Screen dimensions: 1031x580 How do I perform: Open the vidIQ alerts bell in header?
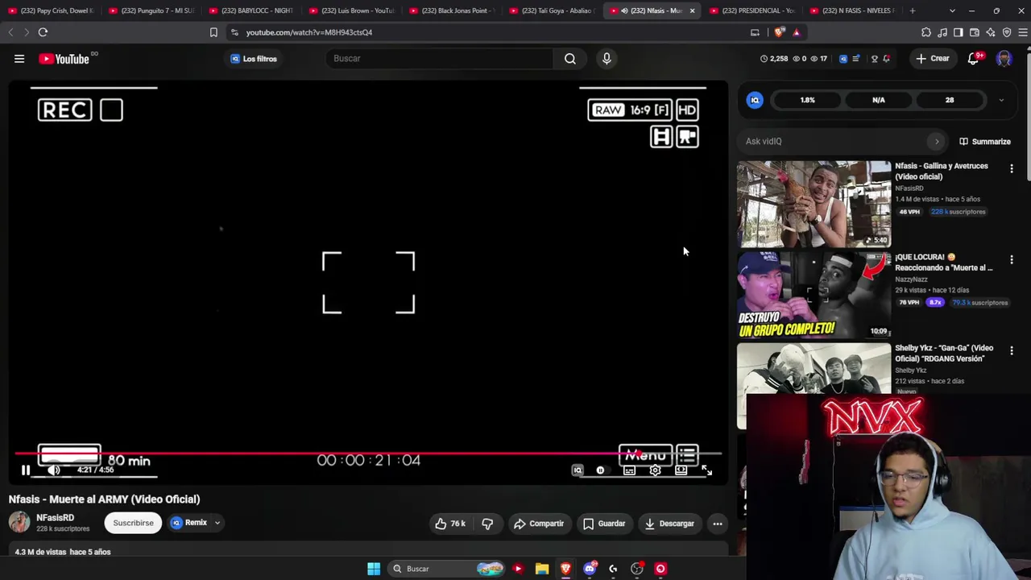click(887, 59)
